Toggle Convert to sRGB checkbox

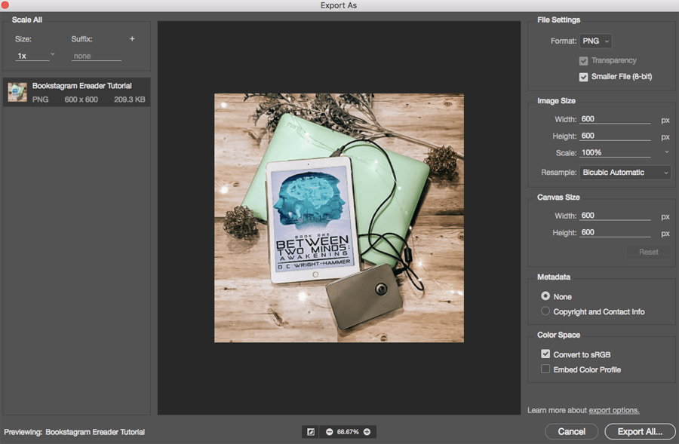click(x=545, y=354)
